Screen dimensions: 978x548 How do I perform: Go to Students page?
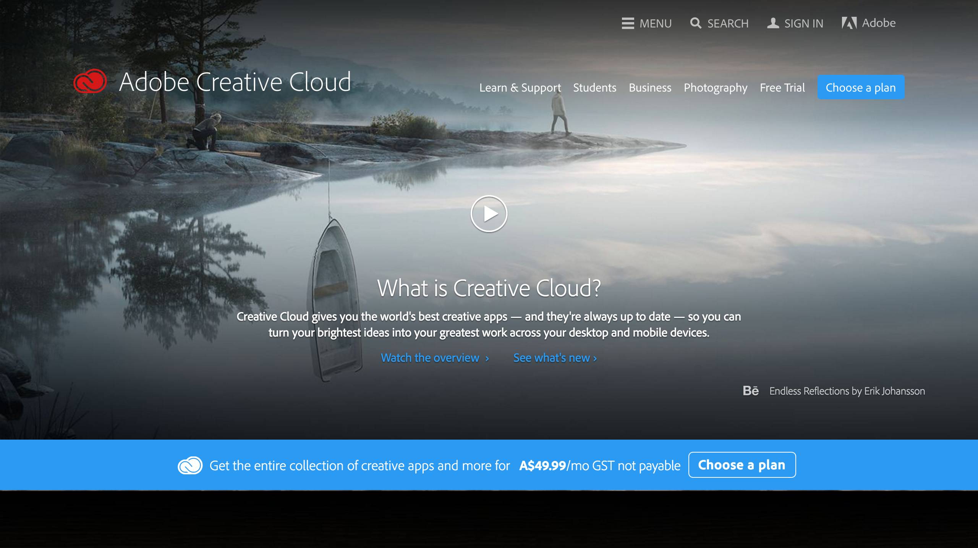[x=594, y=88]
